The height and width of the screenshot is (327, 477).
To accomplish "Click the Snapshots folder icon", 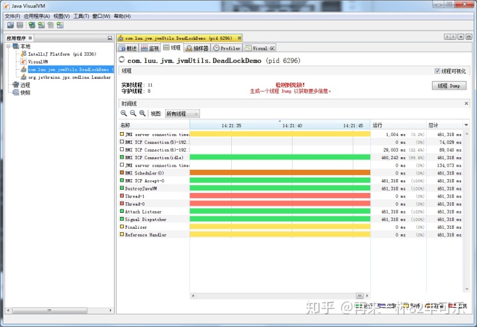I will 16,92.
